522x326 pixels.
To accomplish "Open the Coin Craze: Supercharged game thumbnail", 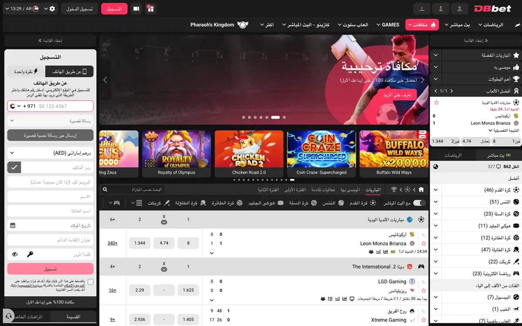I will point(321,154).
